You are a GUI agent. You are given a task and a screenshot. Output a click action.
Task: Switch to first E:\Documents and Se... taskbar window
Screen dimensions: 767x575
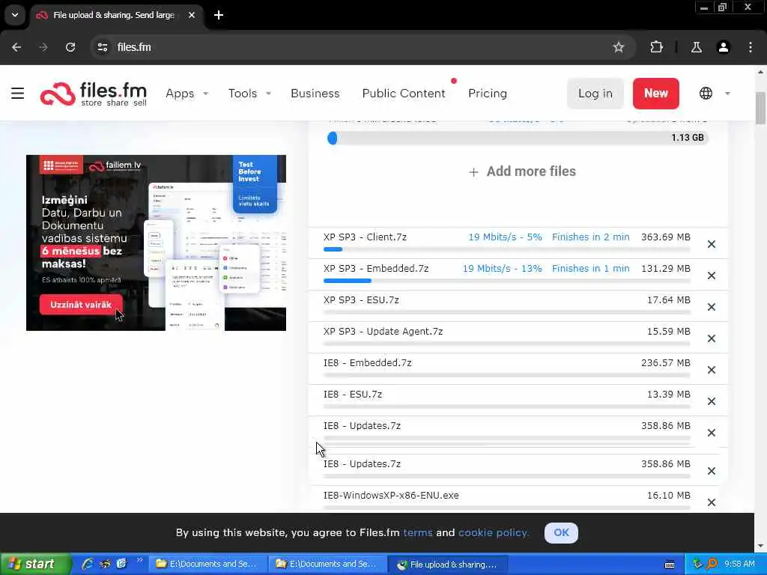(x=207, y=565)
